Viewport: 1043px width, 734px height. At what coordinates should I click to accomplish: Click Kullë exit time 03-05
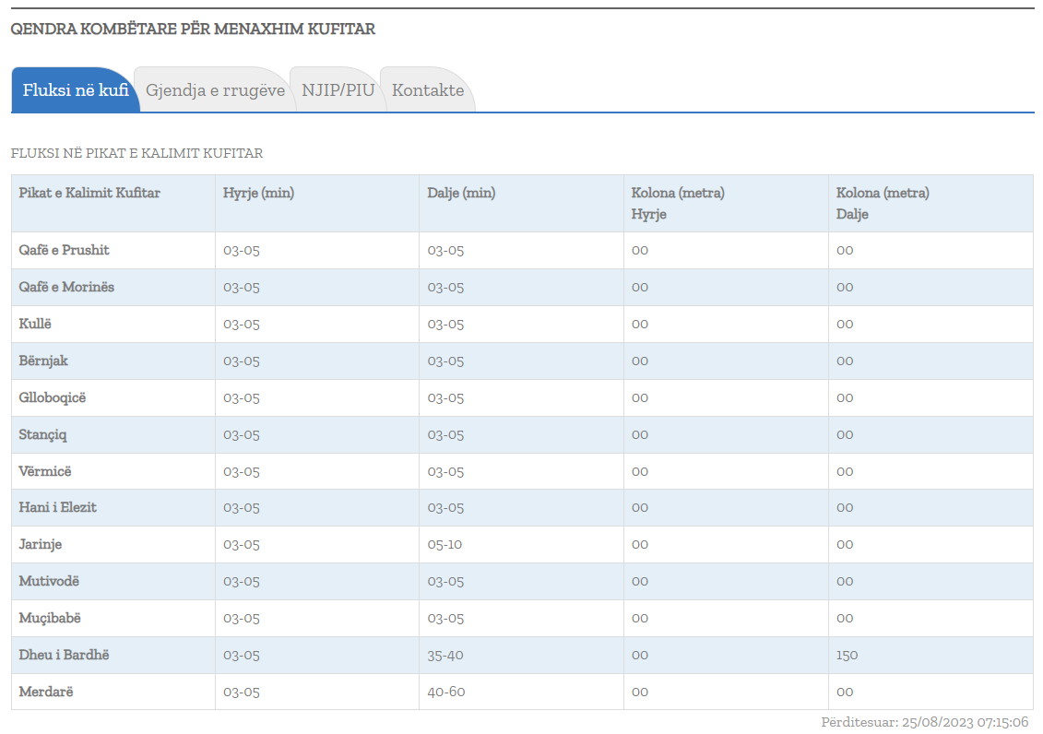tap(445, 325)
